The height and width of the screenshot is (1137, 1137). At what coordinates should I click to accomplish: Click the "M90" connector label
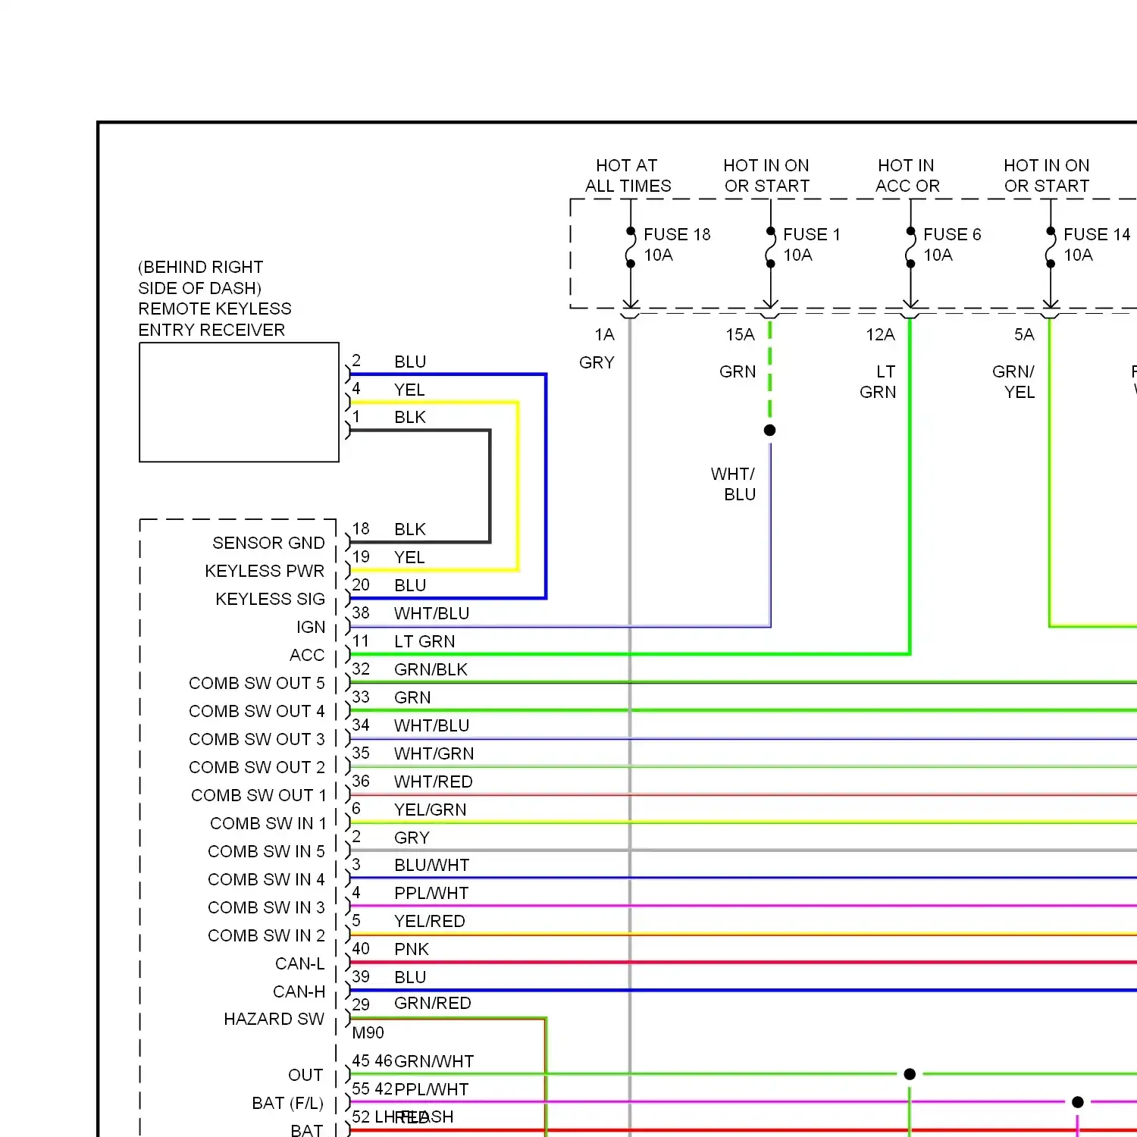tap(368, 1033)
